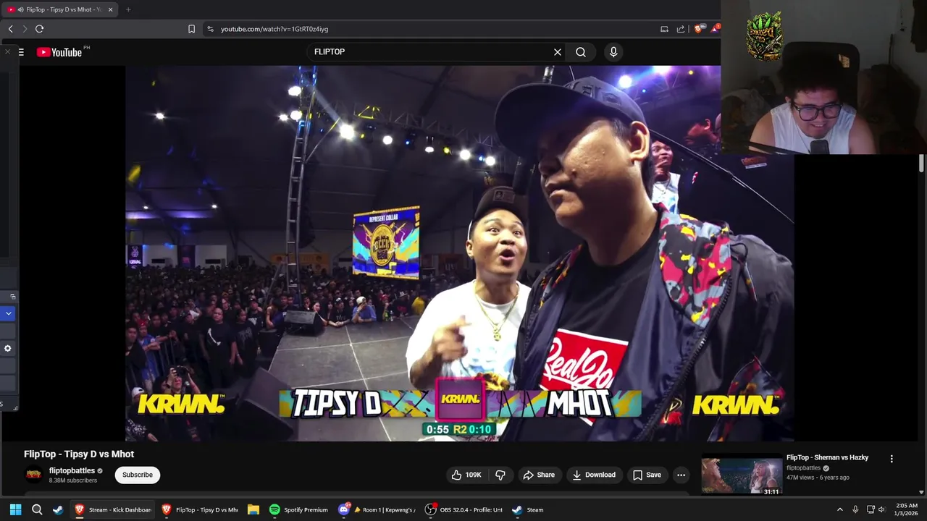Open the clock showing 2:05 AM
927x521 pixels.
pyautogui.click(x=907, y=509)
